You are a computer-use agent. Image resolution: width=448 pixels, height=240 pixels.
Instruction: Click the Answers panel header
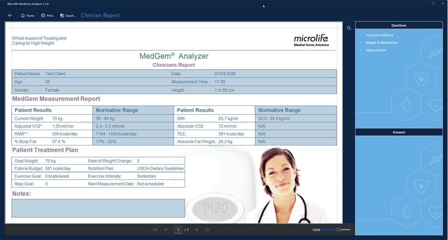pyautogui.click(x=399, y=132)
